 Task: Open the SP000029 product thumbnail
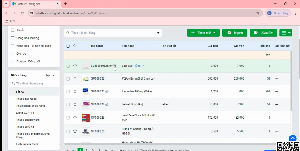click(x=85, y=118)
